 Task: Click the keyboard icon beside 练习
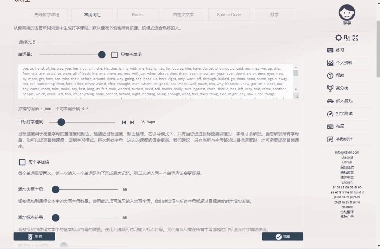330,50
